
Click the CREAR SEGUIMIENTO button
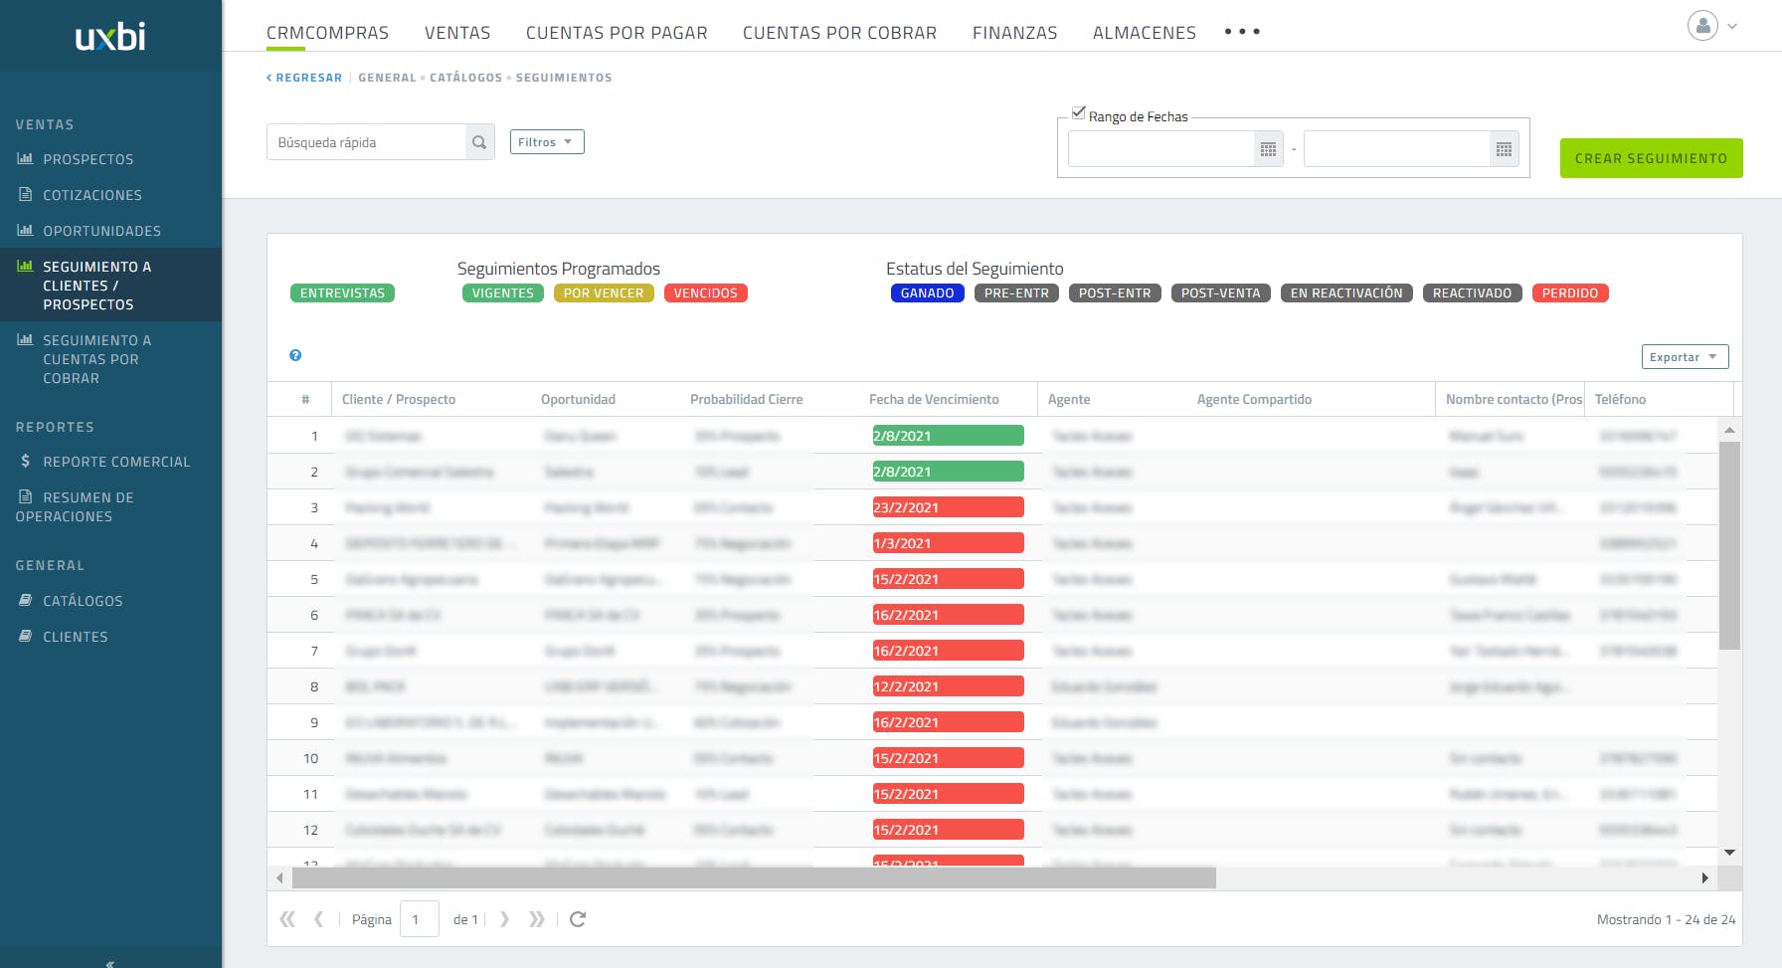(1651, 158)
